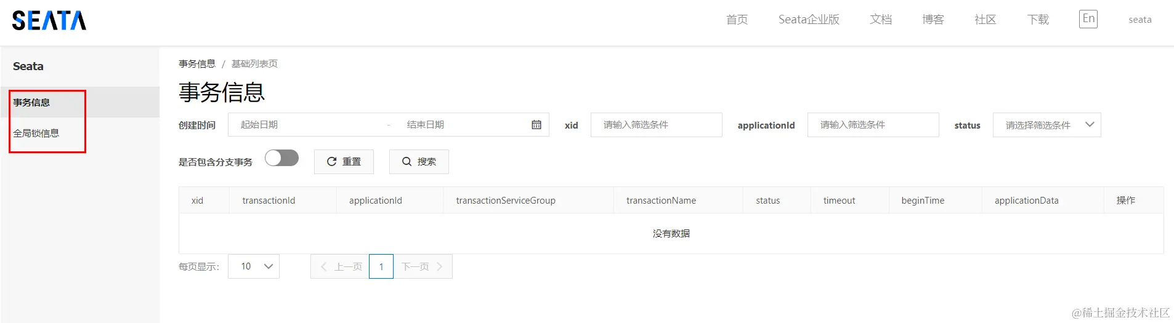Focus the xid filter input

[x=657, y=125]
